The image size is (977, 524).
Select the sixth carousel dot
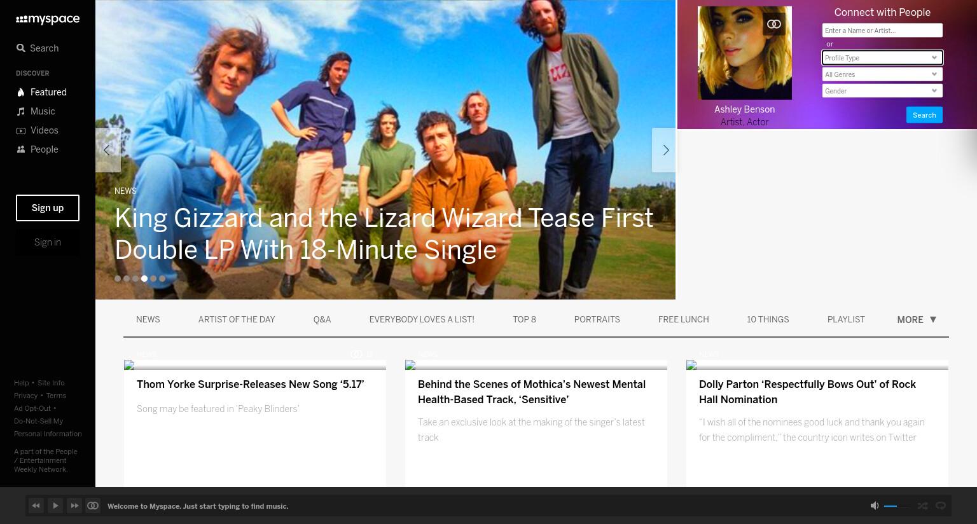click(x=162, y=279)
